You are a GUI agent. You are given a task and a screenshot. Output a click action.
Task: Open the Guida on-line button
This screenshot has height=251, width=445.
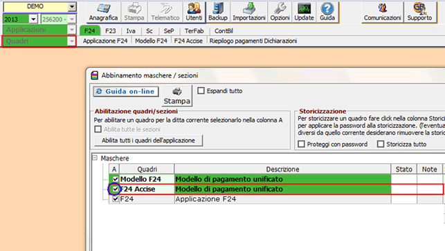126,91
